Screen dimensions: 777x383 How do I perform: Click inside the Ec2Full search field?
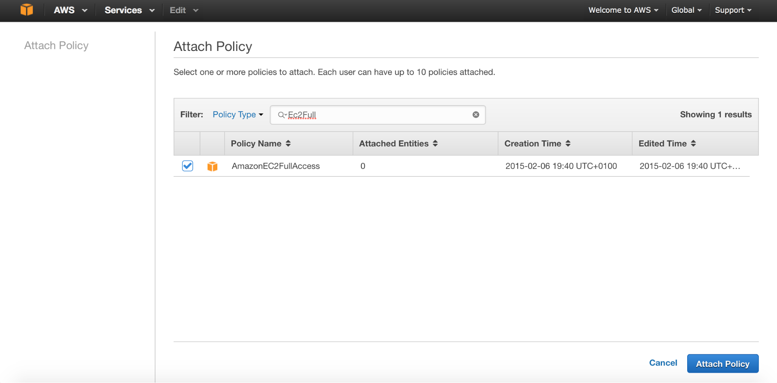coord(378,115)
